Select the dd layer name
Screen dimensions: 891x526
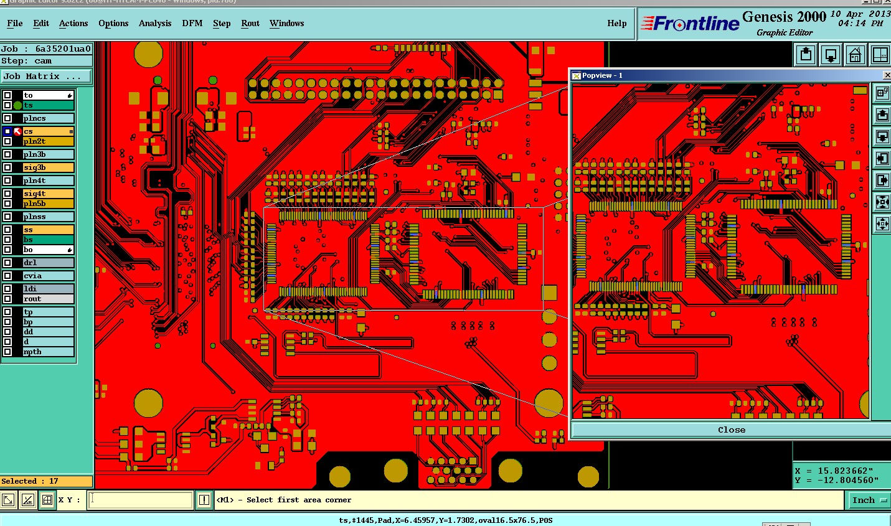tap(48, 332)
